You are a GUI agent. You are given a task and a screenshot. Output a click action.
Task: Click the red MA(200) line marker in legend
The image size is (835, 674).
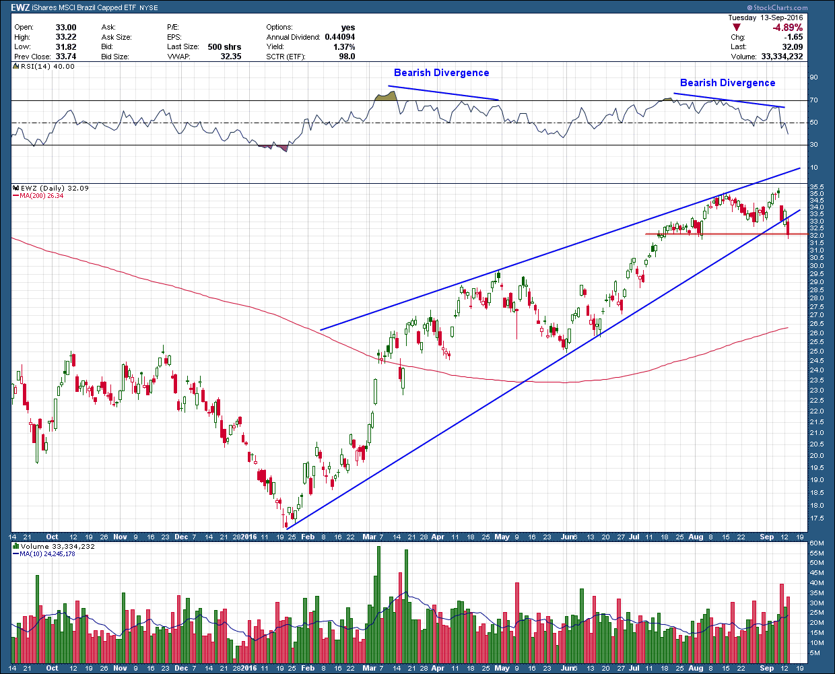coord(16,196)
